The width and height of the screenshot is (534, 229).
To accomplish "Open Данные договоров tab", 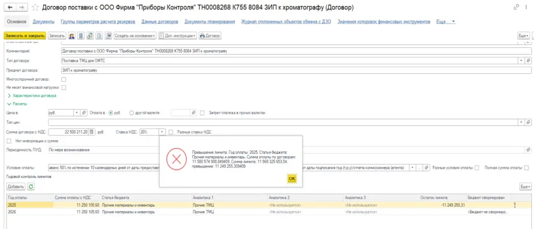I will (160, 22).
